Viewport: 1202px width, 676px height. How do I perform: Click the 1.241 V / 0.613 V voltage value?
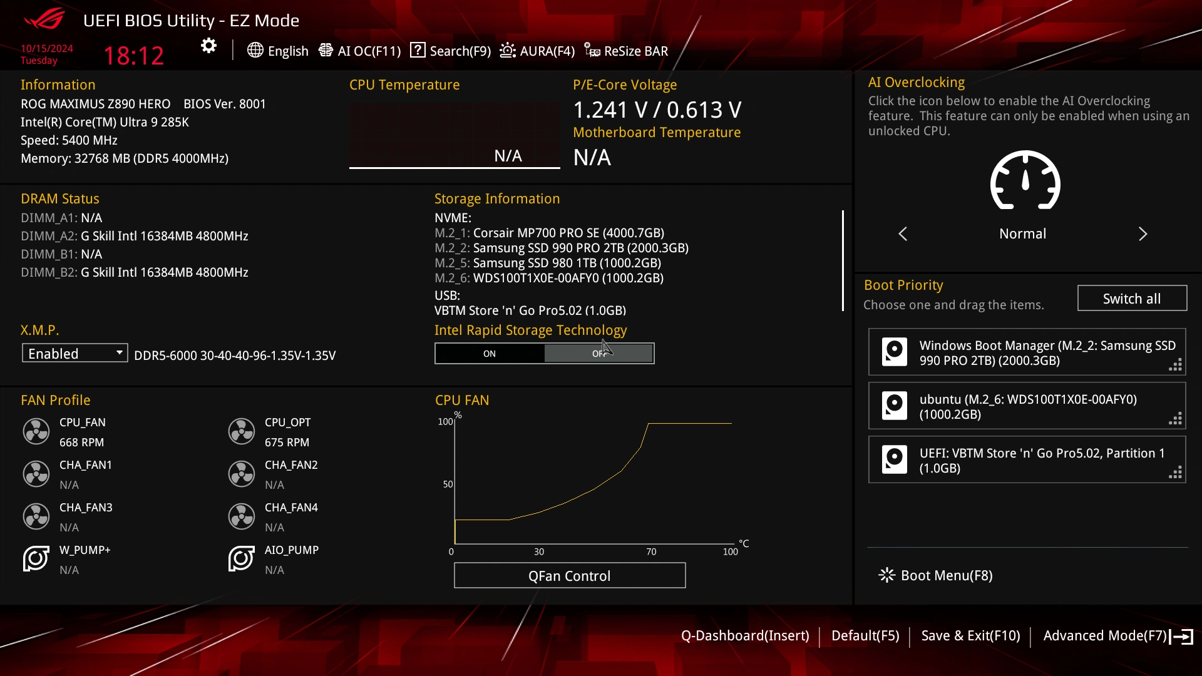[x=657, y=110]
